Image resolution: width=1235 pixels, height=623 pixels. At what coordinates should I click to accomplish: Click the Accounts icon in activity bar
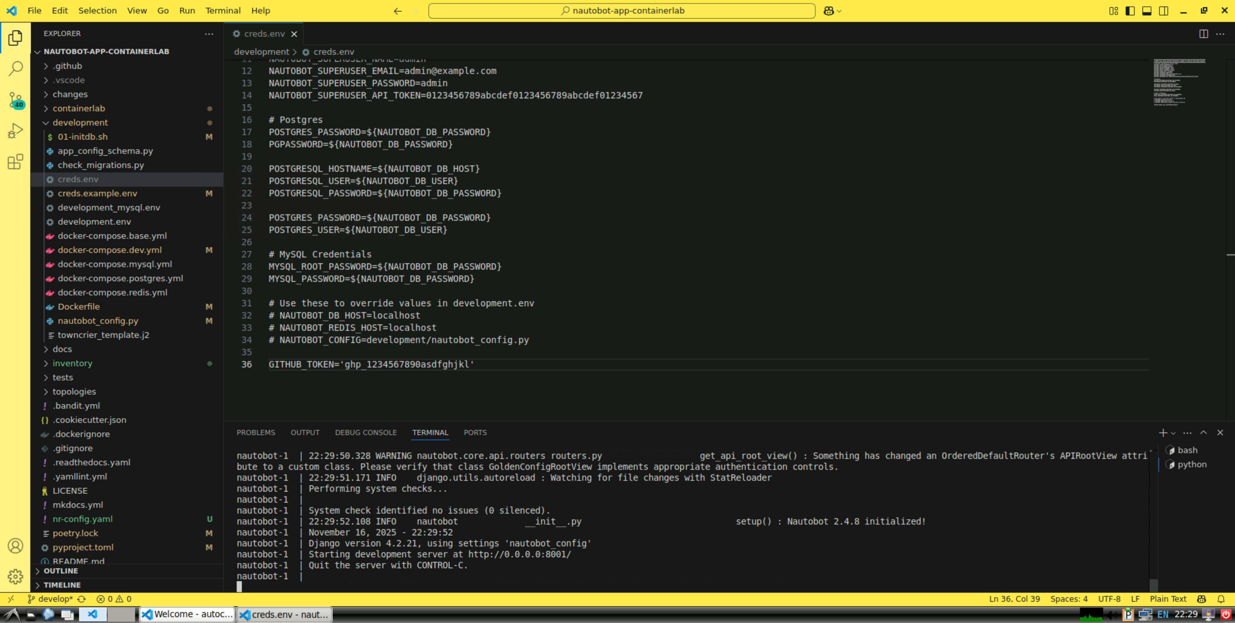click(15, 546)
